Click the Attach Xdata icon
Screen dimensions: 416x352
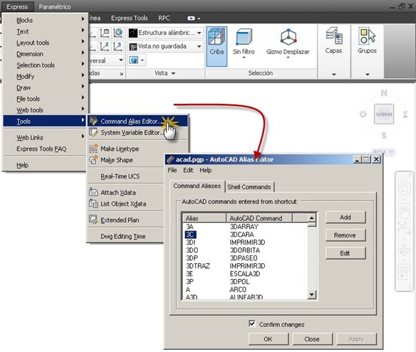pos(94,192)
